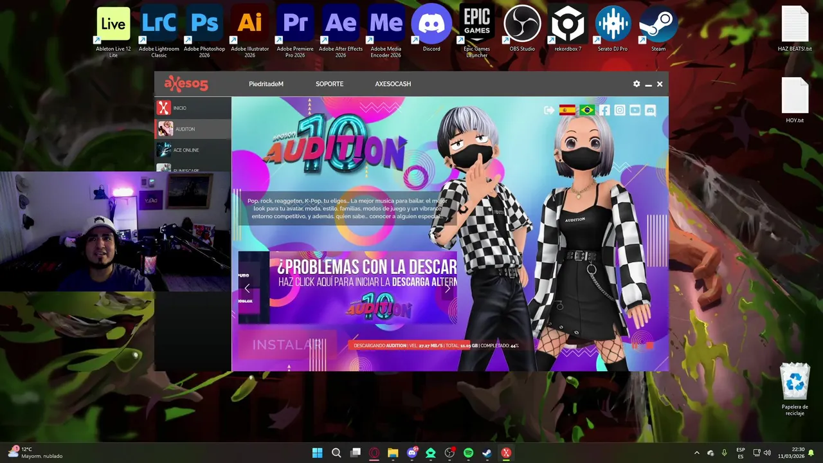This screenshot has height=463, width=823.
Task: Open Adobe Lightroom Classic desktop shortcut
Action: (159, 32)
